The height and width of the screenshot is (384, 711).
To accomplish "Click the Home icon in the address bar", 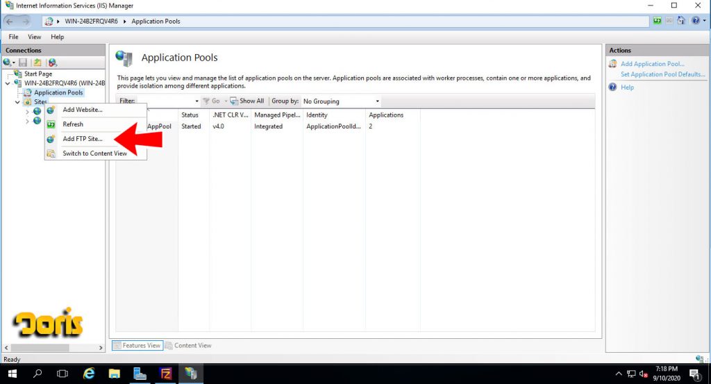I will click(681, 21).
